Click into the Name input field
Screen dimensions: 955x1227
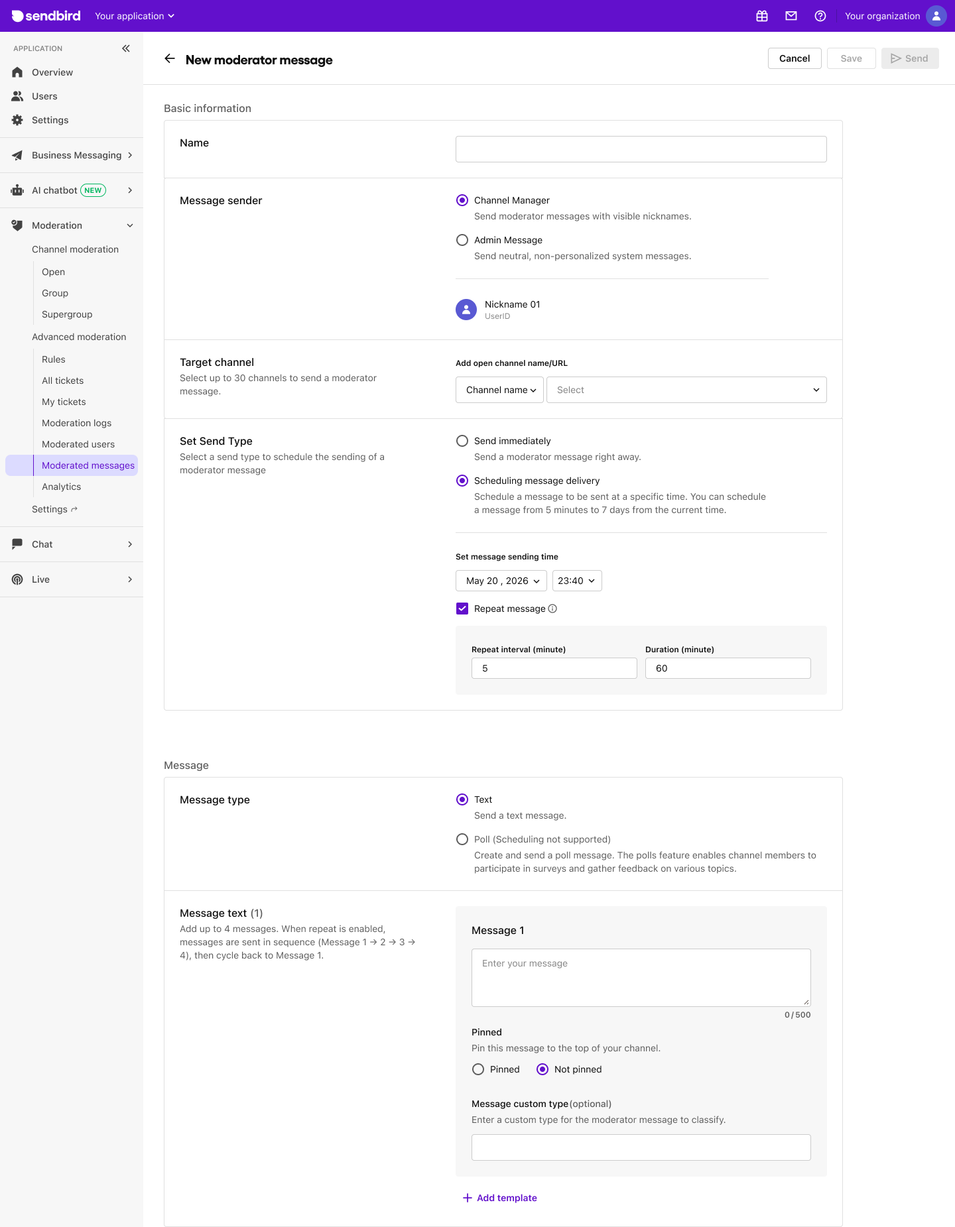tap(641, 149)
